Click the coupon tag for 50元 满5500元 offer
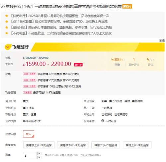 click(x=30, y=80)
